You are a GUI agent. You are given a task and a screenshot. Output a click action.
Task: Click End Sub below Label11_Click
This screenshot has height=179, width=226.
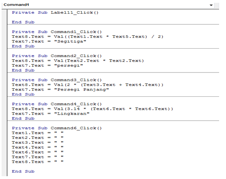tap(23, 22)
